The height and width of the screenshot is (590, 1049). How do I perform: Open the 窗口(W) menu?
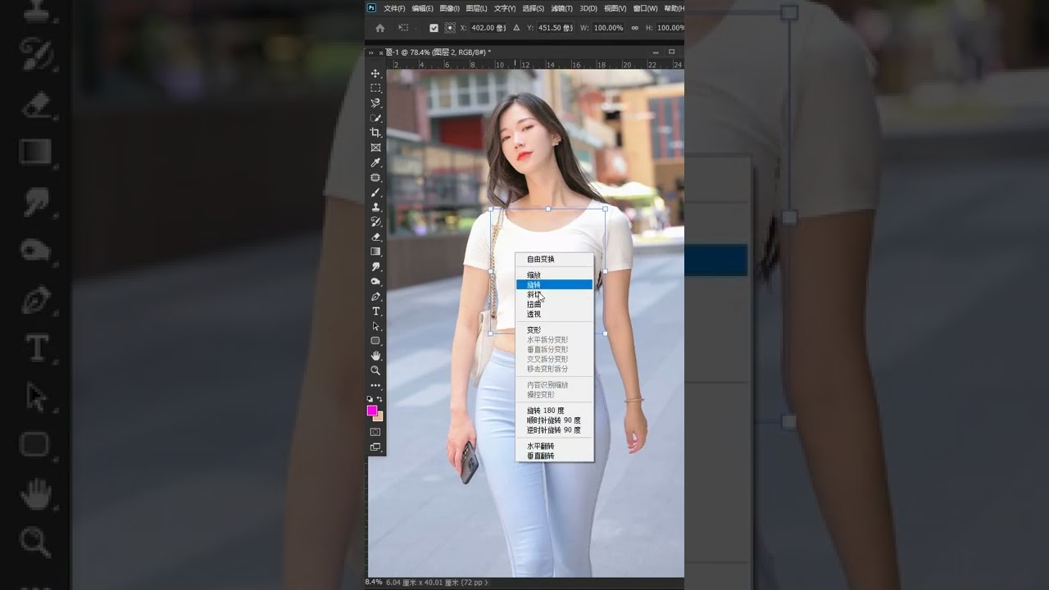point(645,8)
